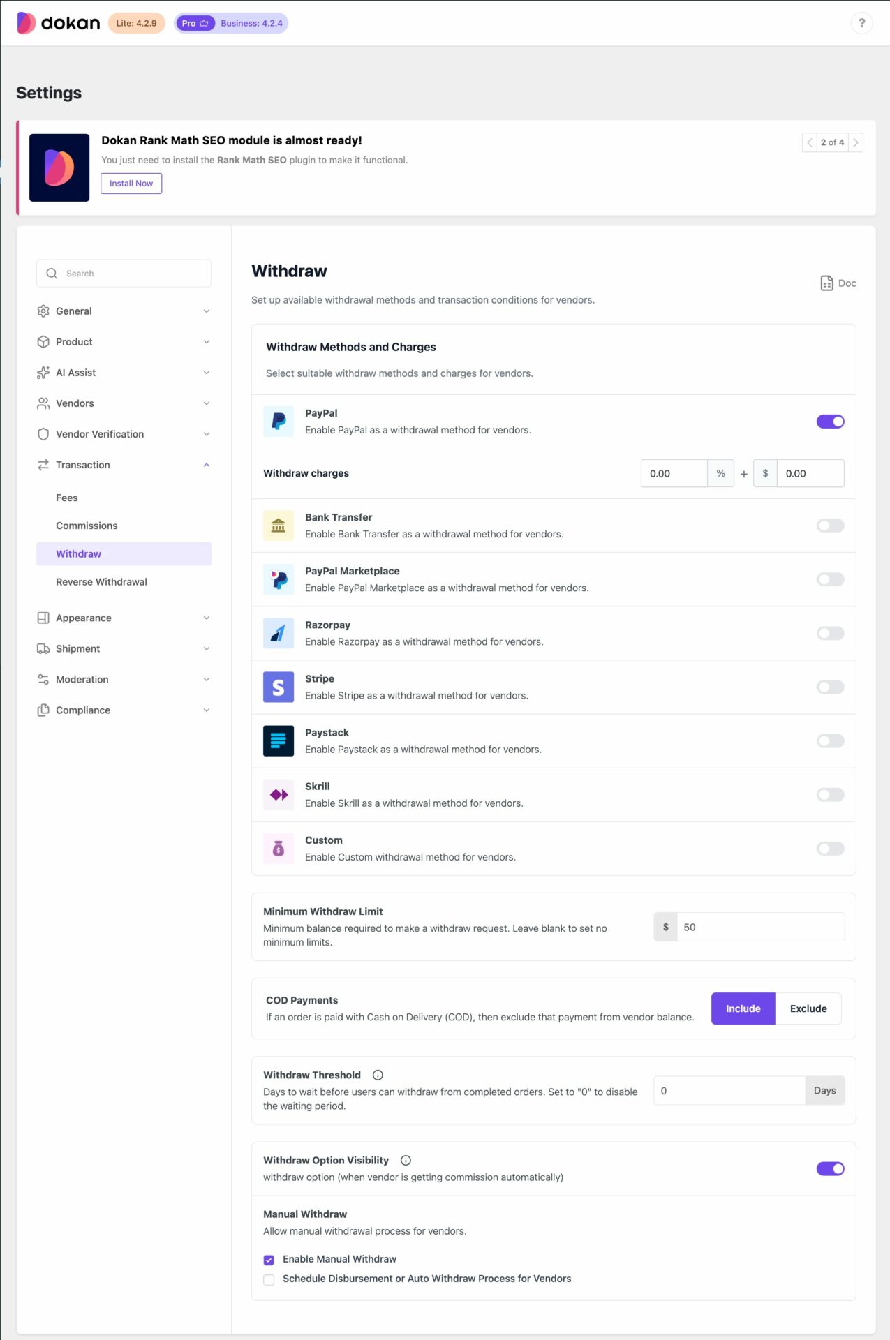Expand the Compliance section chevron
Image resolution: width=890 pixels, height=1340 pixels.
tap(207, 710)
